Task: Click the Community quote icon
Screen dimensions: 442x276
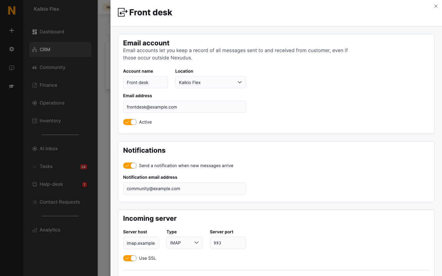Action: pyautogui.click(x=35, y=67)
